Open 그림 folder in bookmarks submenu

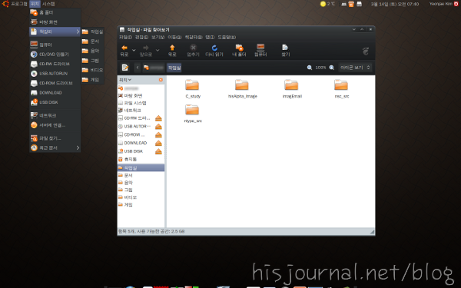pyautogui.click(x=92, y=61)
